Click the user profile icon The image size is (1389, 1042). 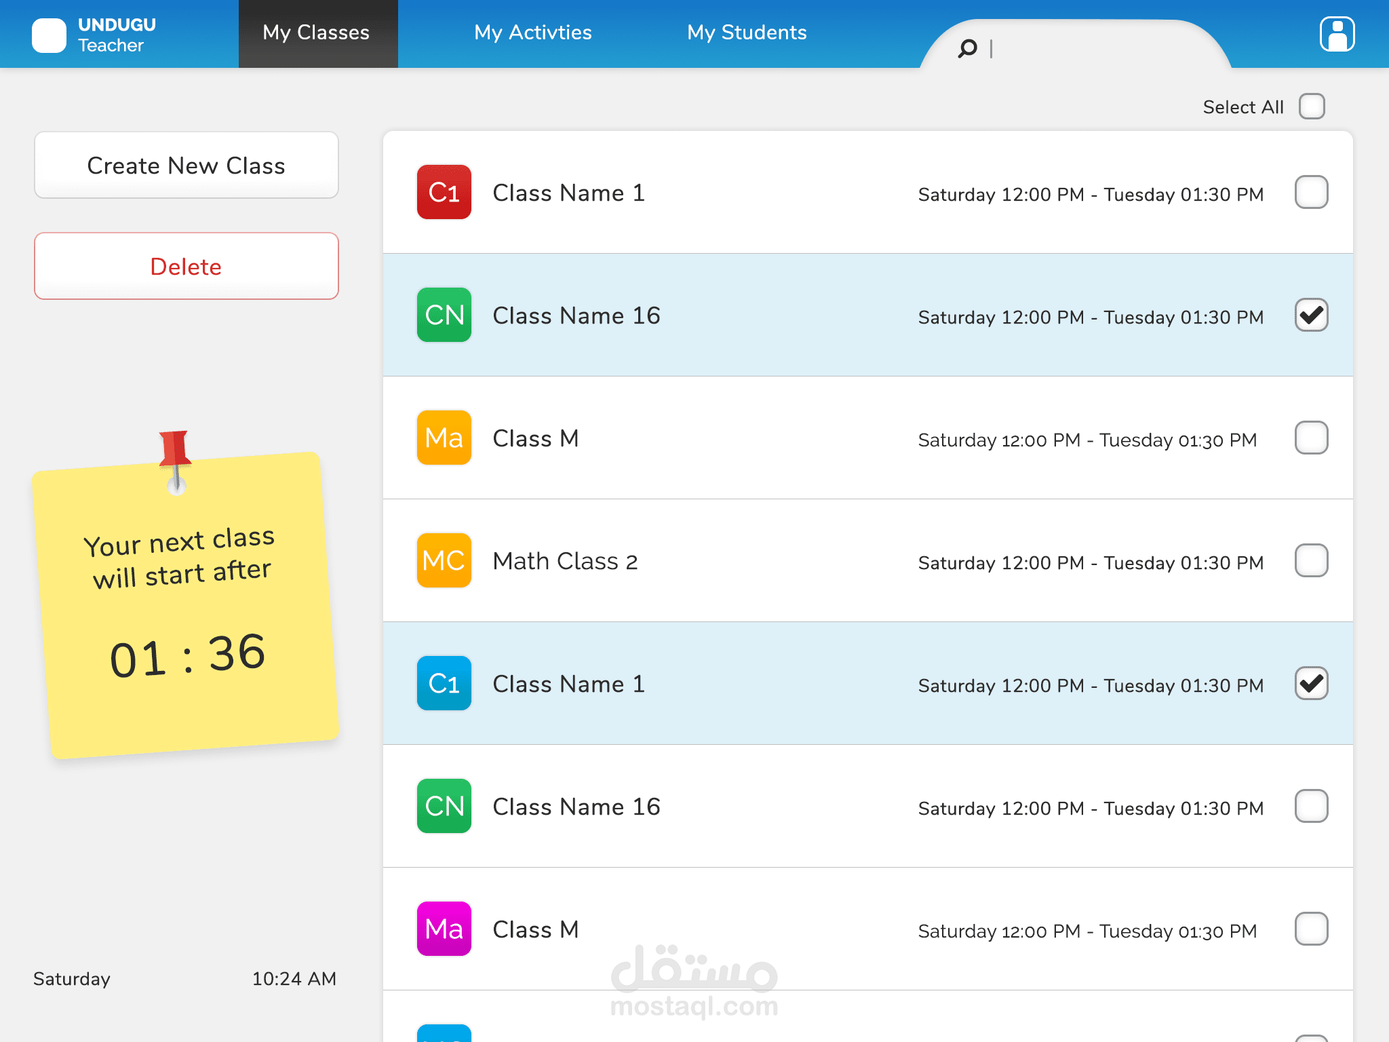pyautogui.click(x=1337, y=34)
